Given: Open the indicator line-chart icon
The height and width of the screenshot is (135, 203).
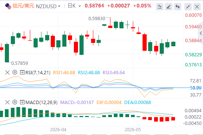Looking at the screenshot, I should point(160,7).
